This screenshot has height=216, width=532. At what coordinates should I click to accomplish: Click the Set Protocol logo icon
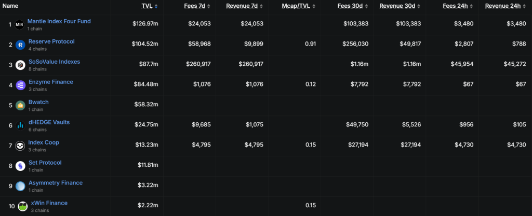pyautogui.click(x=20, y=166)
